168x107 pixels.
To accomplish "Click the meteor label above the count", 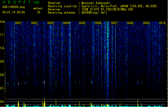I will tap(38, 8).
